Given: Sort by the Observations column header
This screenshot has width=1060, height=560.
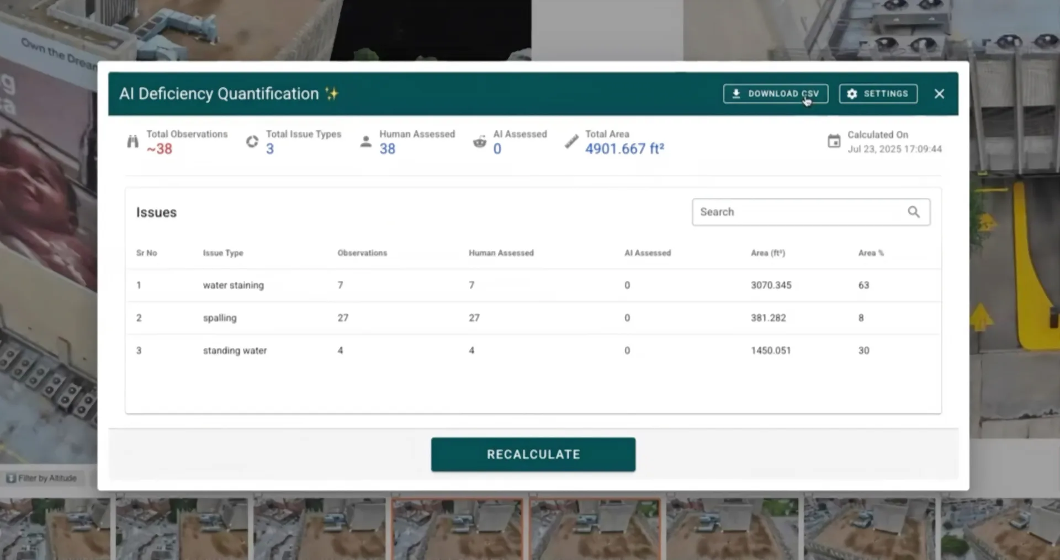Looking at the screenshot, I should 362,253.
